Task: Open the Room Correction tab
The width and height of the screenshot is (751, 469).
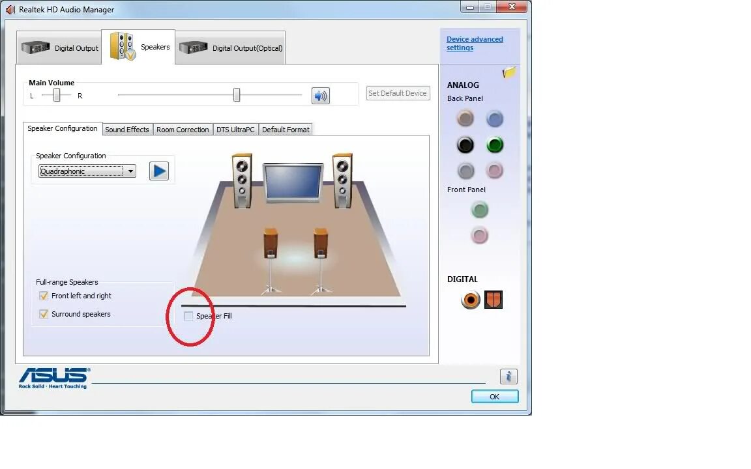Action: pos(183,130)
